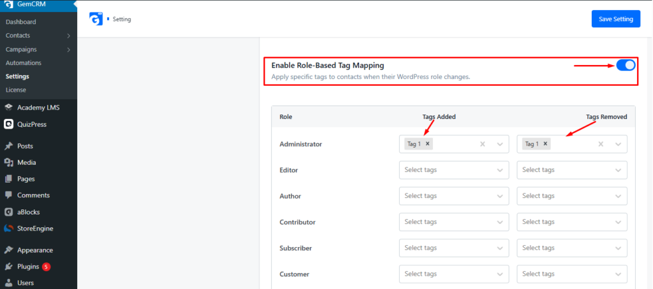Screen dimensions: 653x289
Task: Open Editor Tags Removed select dropdown
Action: point(572,170)
